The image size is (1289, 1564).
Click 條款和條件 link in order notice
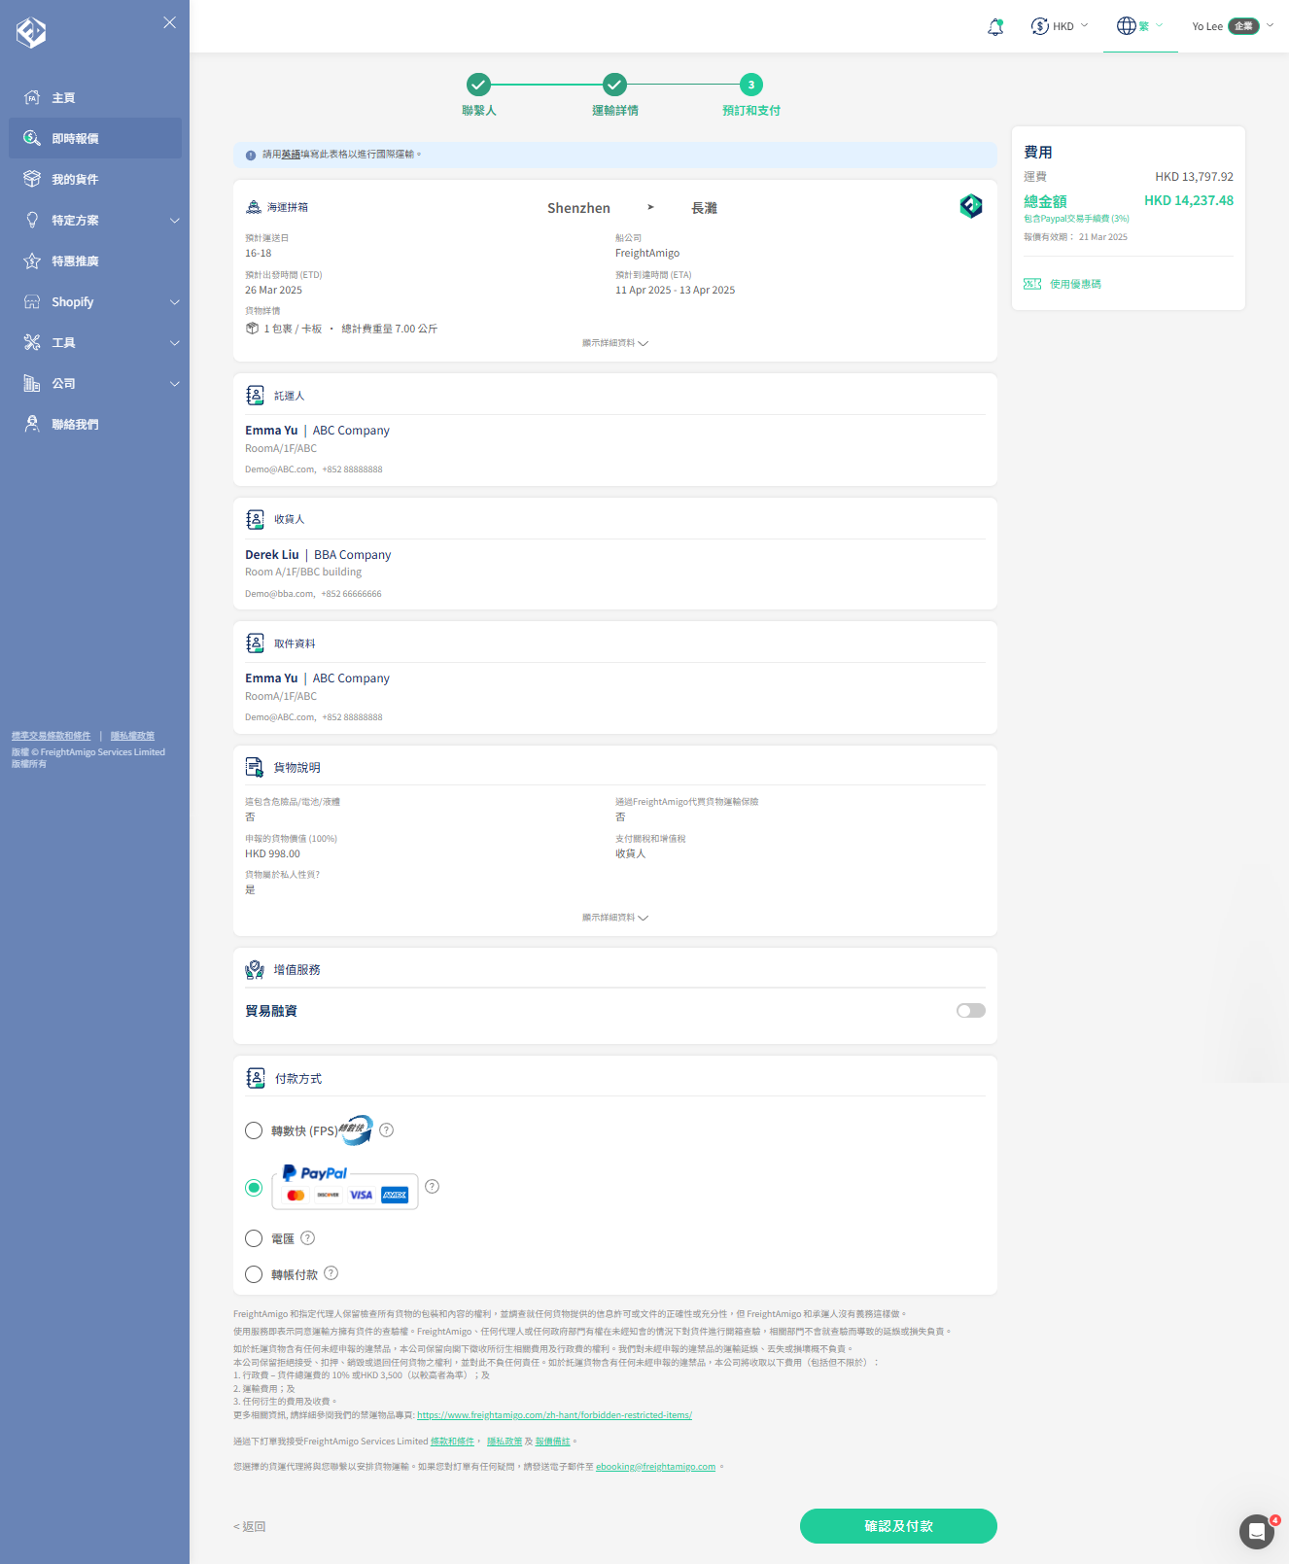point(452,1442)
